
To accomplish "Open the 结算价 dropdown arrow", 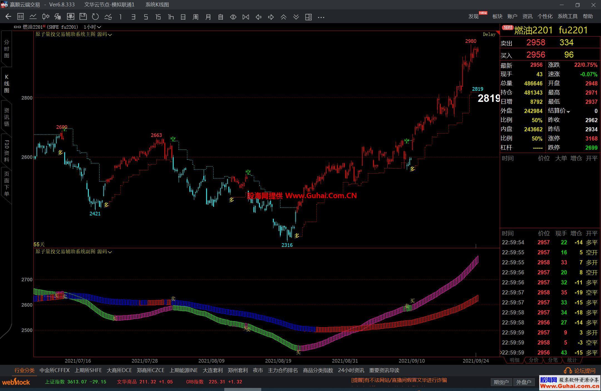I will coord(568,112).
